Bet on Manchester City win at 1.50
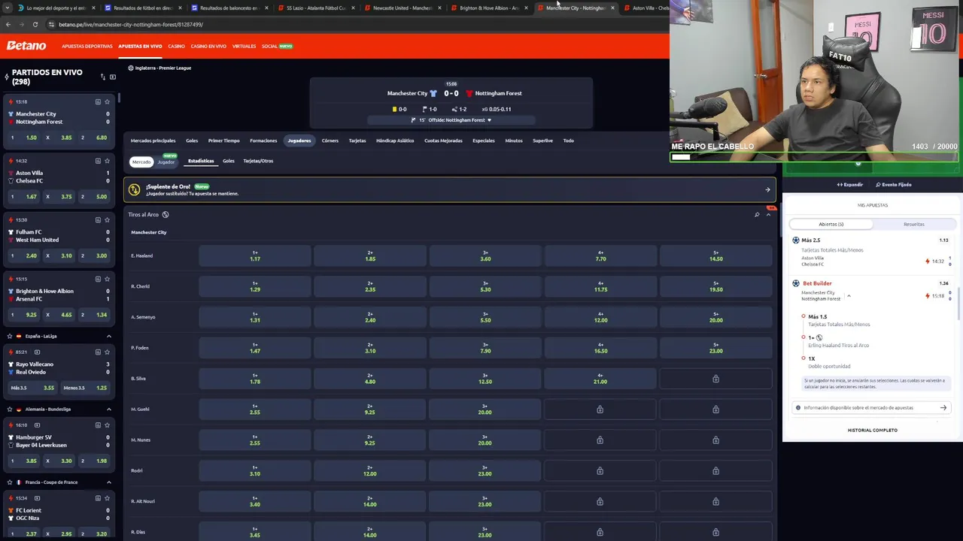 click(25, 138)
